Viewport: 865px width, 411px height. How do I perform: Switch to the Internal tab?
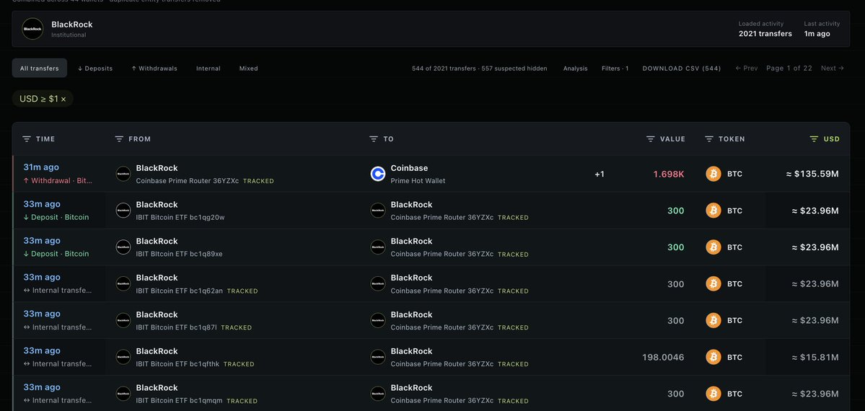208,68
